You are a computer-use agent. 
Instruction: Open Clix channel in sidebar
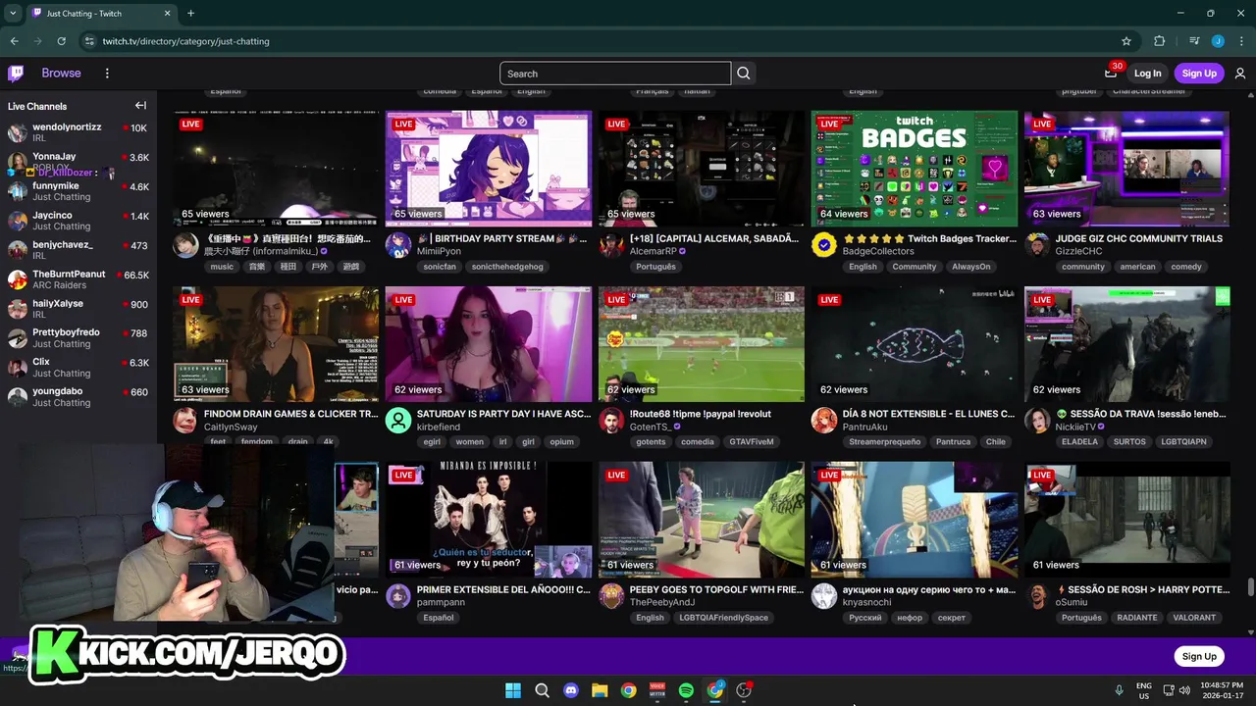(x=78, y=367)
